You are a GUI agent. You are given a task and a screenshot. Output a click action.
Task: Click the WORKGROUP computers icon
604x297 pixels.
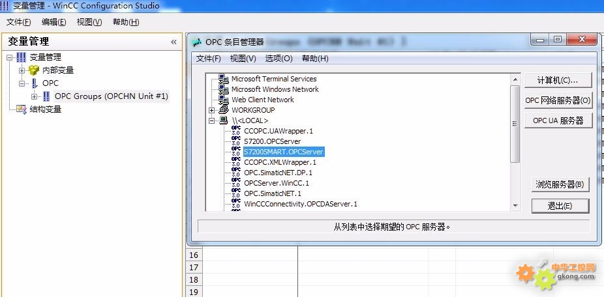224,110
